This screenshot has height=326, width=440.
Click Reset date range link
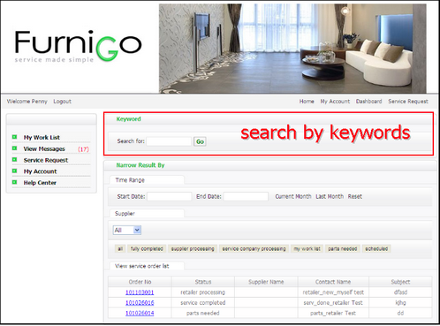click(x=355, y=196)
